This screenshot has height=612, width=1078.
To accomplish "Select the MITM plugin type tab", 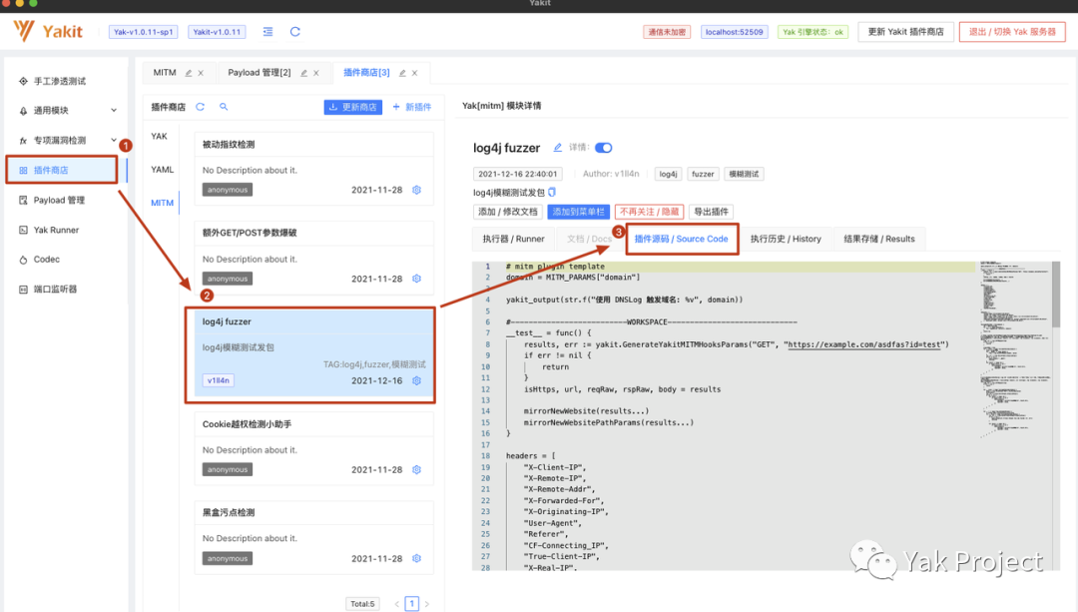I will tap(163, 203).
